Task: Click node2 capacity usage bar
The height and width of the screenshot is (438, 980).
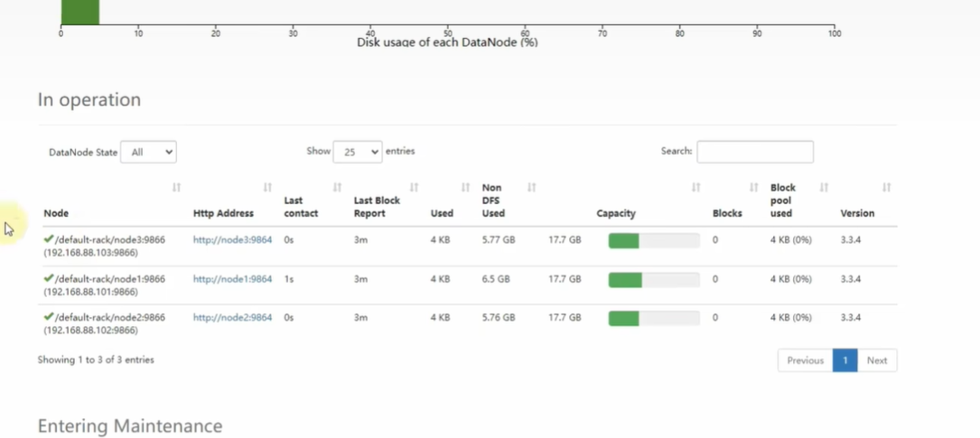Action: click(x=654, y=319)
